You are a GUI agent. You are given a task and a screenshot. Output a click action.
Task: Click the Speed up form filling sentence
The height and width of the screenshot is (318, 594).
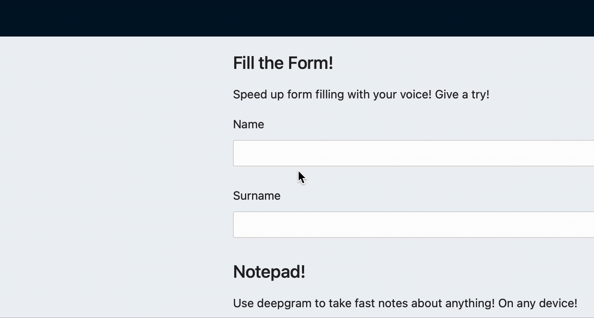(x=361, y=95)
